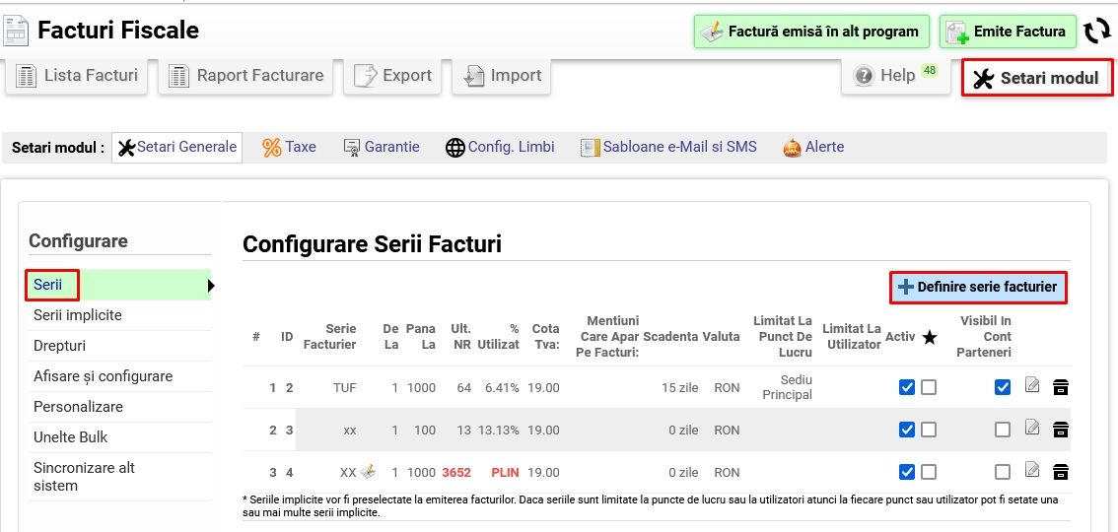Open the Raport Facturare tab
The image size is (1118, 532).
coord(246,76)
